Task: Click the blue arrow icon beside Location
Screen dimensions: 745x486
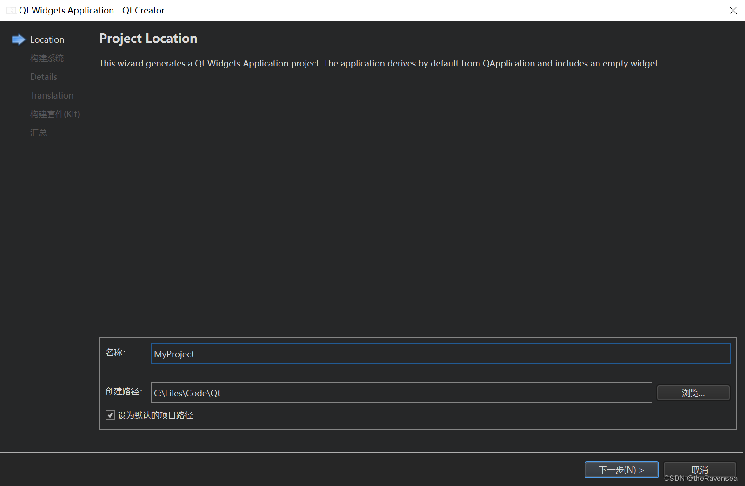Action: point(18,39)
